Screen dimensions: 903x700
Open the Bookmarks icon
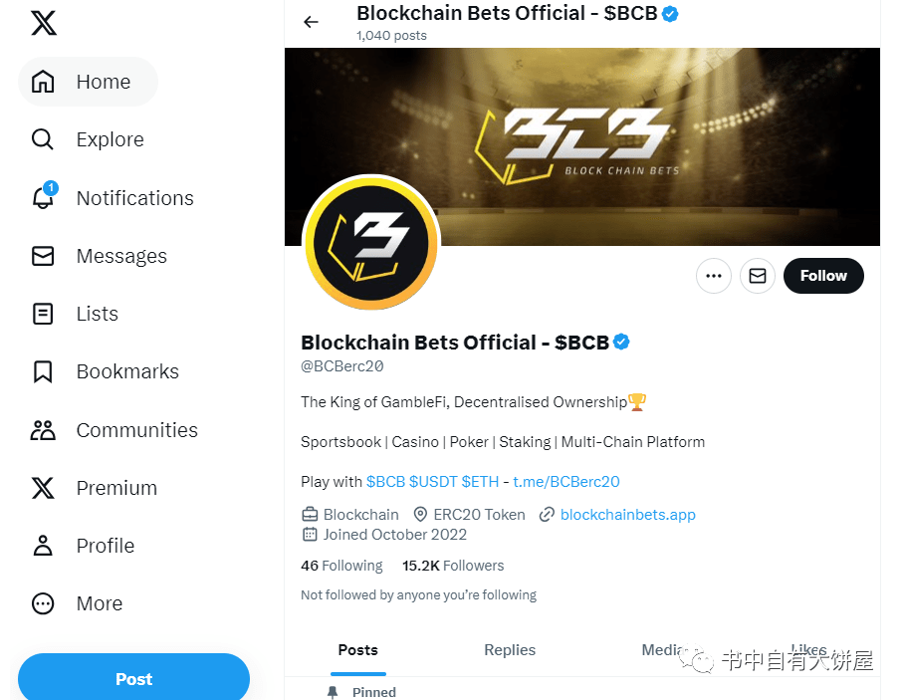(x=43, y=371)
